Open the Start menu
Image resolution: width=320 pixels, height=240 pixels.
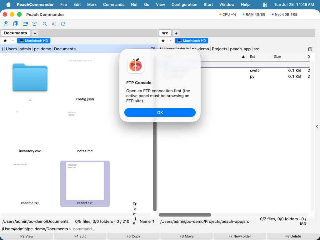pos(208,4)
